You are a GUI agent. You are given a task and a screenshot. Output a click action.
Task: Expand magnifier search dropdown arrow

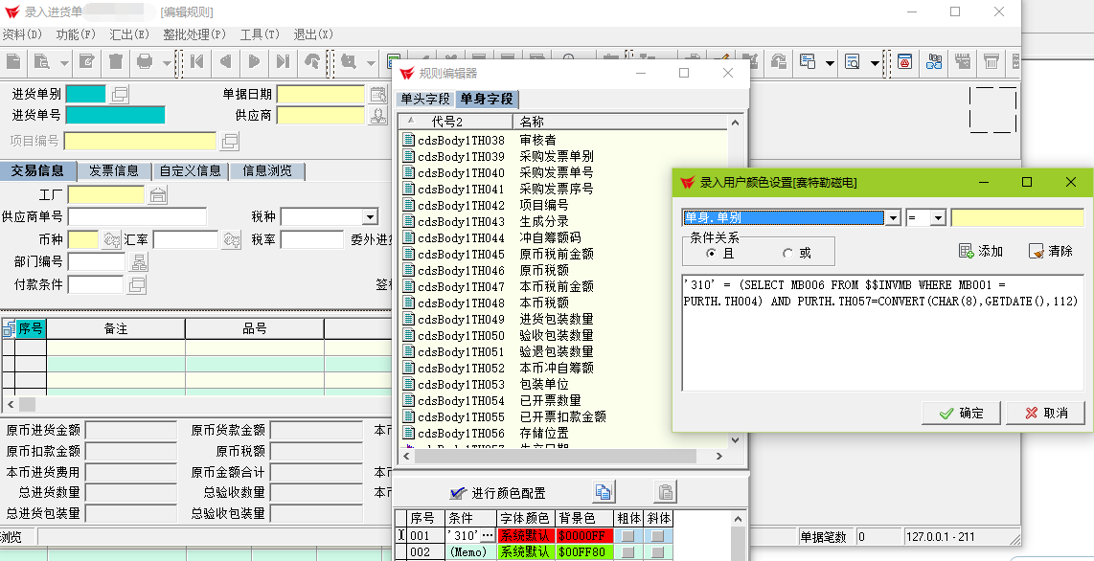[x=371, y=63]
